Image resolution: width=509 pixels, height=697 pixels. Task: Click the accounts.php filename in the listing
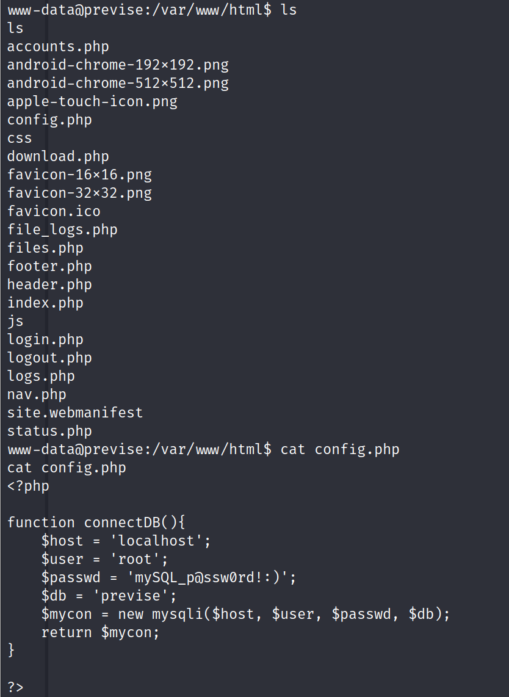[58, 46]
